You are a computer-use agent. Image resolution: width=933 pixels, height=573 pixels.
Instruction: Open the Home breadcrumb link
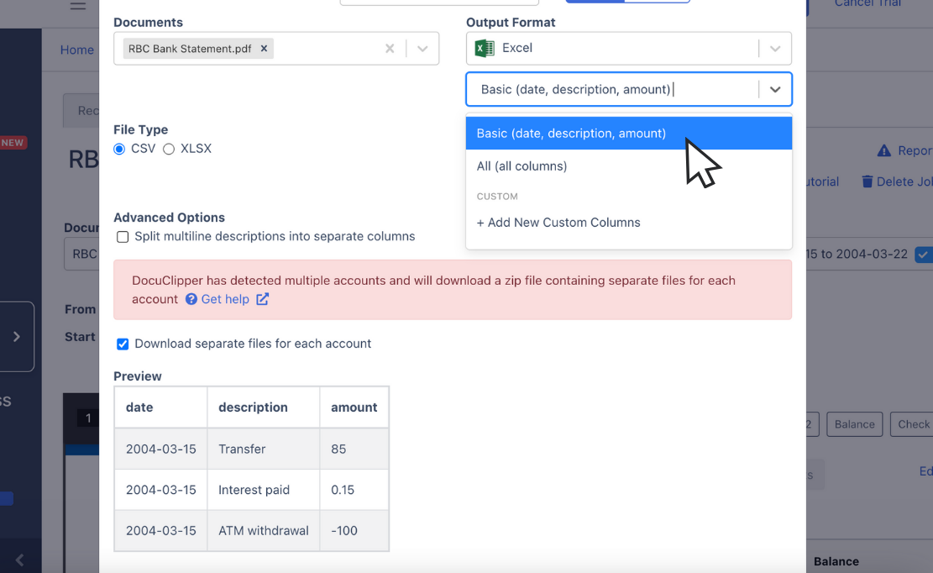coord(76,50)
